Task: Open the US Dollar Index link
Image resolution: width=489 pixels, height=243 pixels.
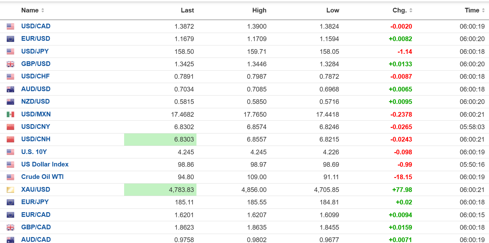Action: coord(45,164)
